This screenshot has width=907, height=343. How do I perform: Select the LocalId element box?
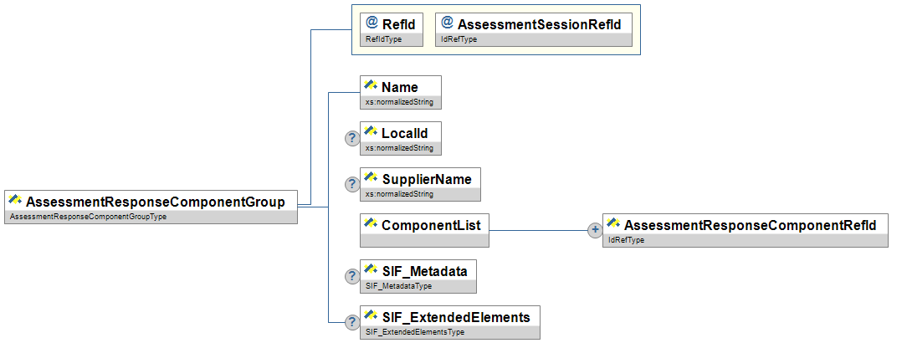[x=404, y=133]
